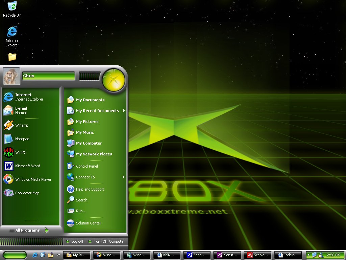Image resolution: width=346 pixels, height=260 pixels.
Task: Open My Documents in Start menu
Action: pos(96,100)
